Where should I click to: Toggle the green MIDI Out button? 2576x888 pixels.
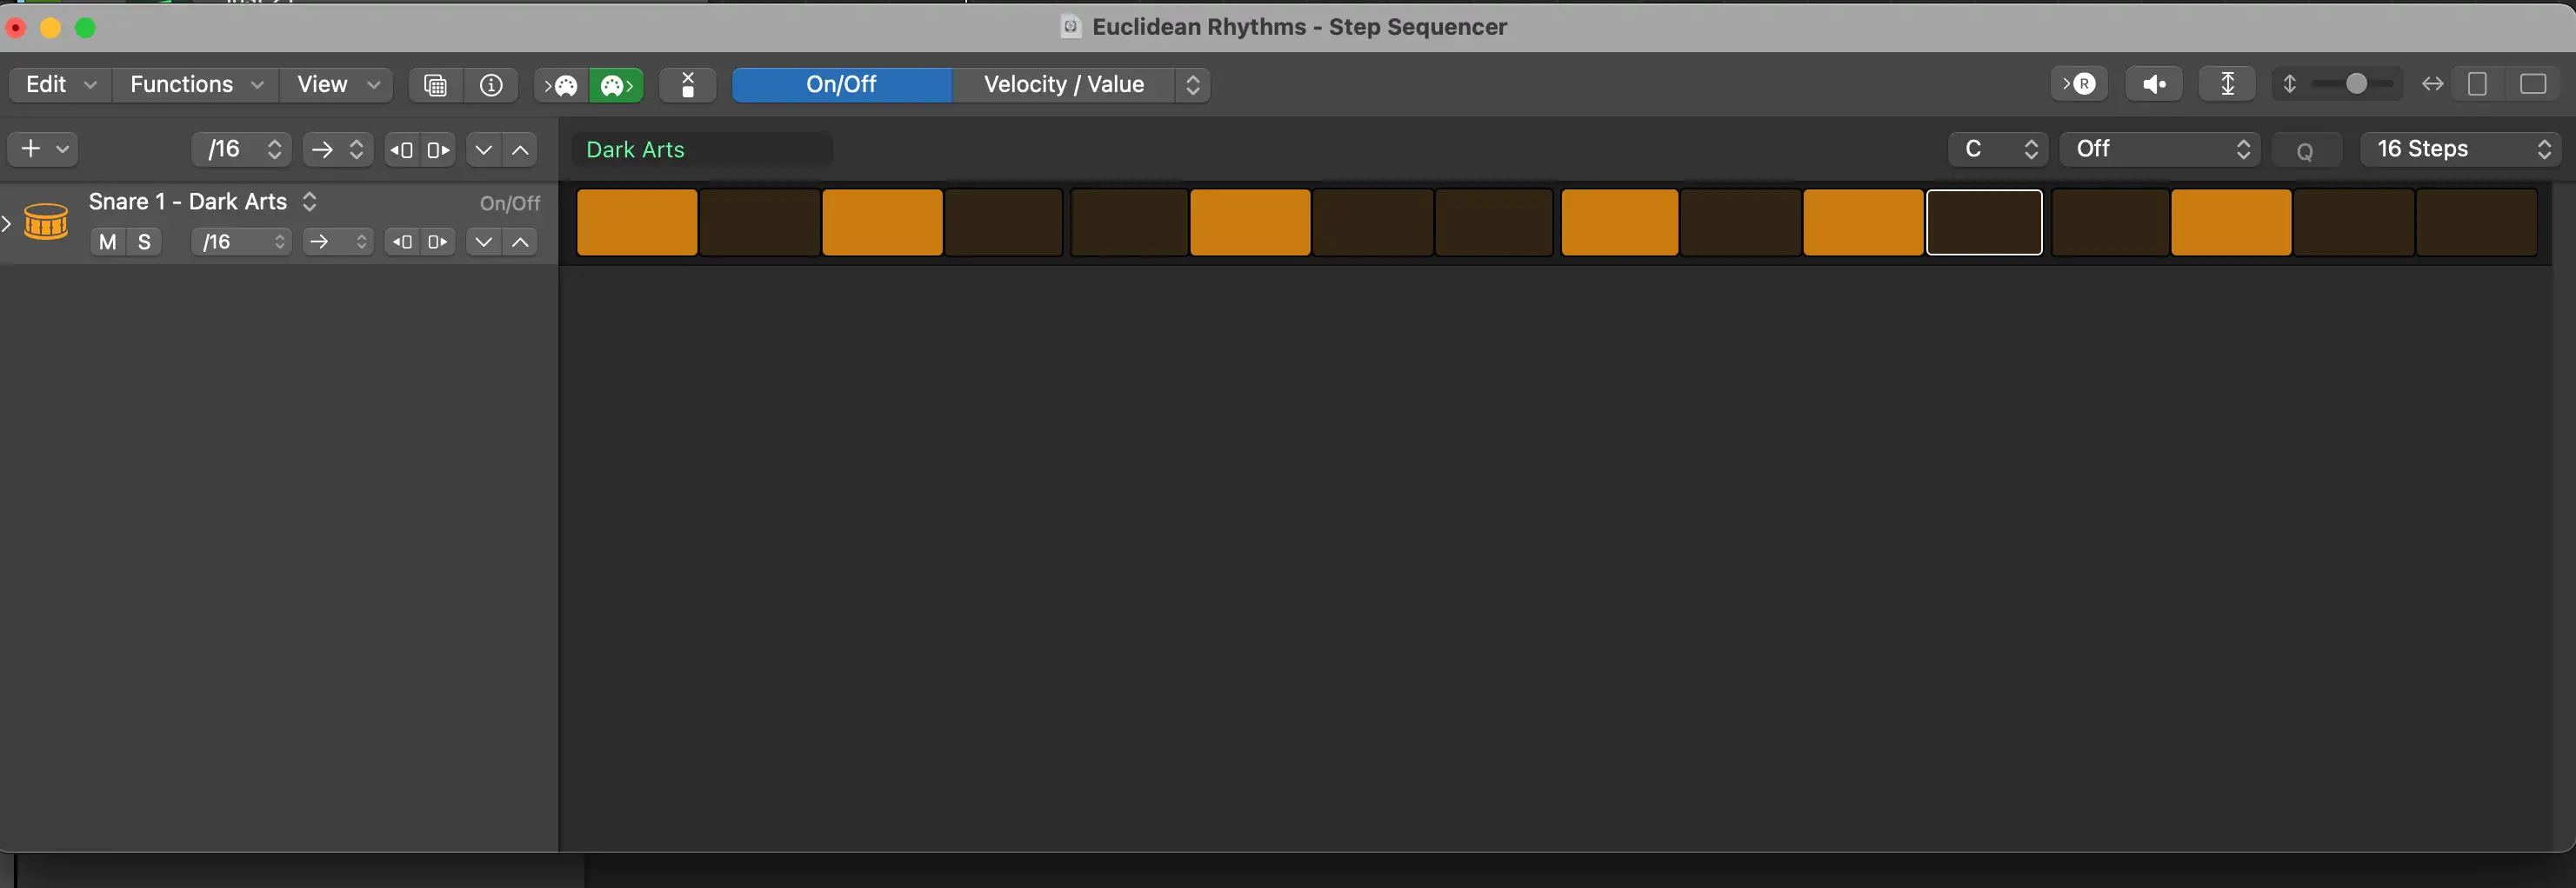pos(616,85)
